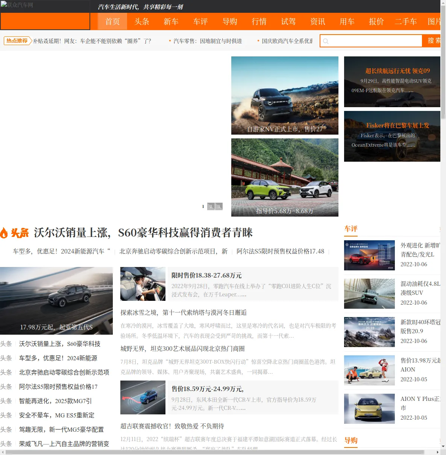Open the 报价 menu item

tap(376, 21)
